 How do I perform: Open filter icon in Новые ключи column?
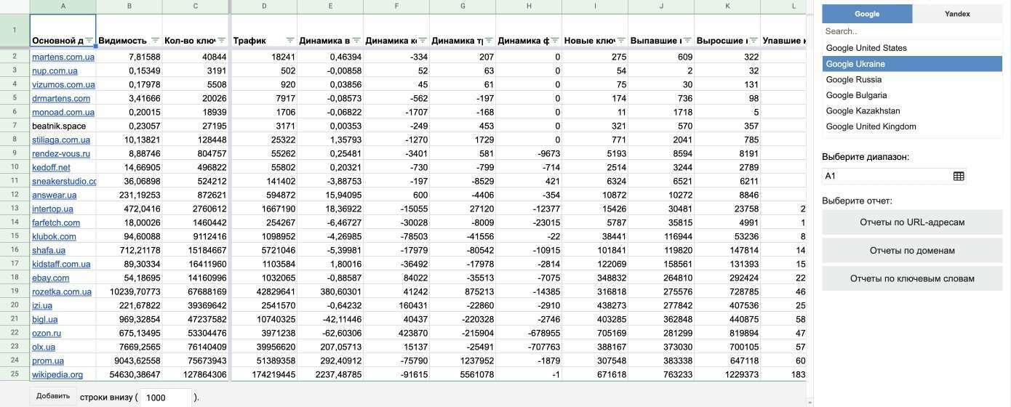pos(621,41)
